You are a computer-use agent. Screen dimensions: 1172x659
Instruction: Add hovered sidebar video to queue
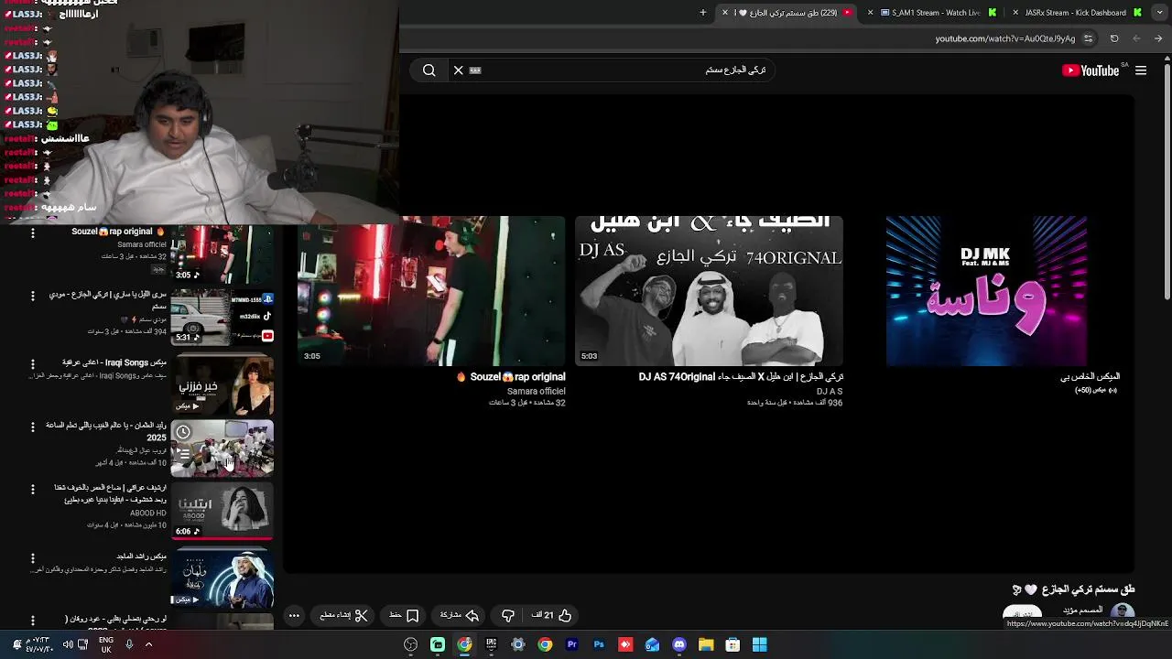183,453
